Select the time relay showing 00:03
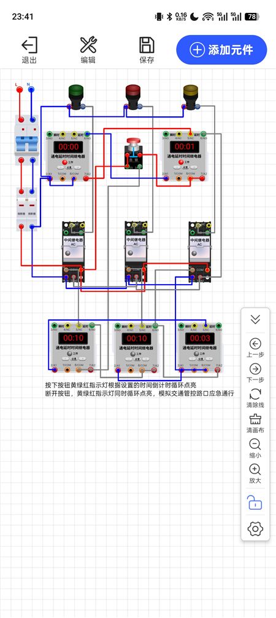The height and width of the screenshot is (618, 276). (200, 347)
